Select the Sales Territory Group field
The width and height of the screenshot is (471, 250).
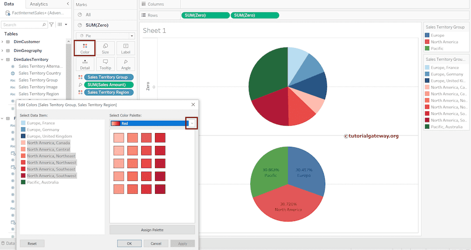click(38, 80)
